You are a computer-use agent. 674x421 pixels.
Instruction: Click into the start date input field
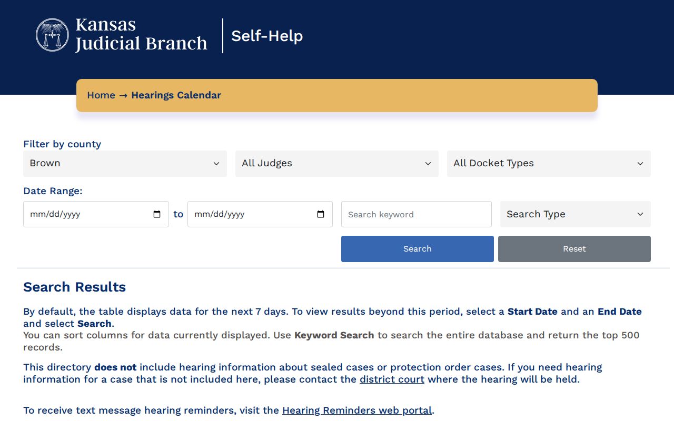pos(96,214)
